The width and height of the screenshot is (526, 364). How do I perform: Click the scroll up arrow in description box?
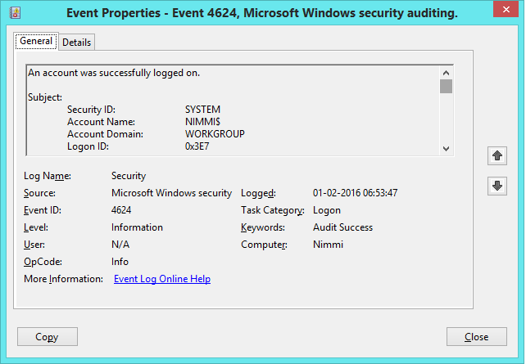point(446,73)
